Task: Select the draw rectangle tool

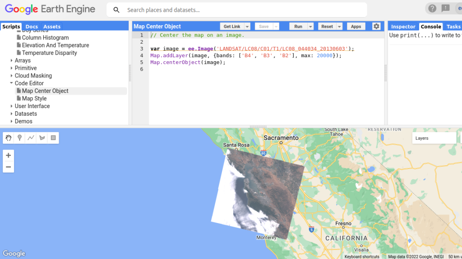Action: click(53, 138)
